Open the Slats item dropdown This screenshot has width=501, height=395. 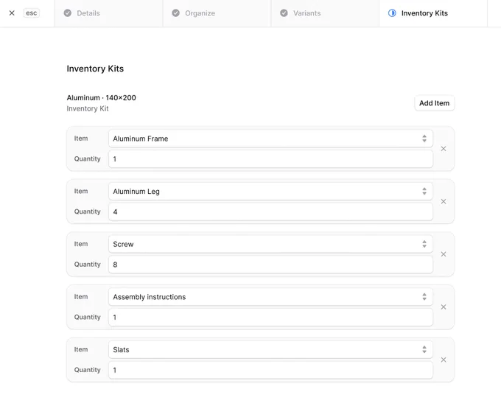(270, 349)
